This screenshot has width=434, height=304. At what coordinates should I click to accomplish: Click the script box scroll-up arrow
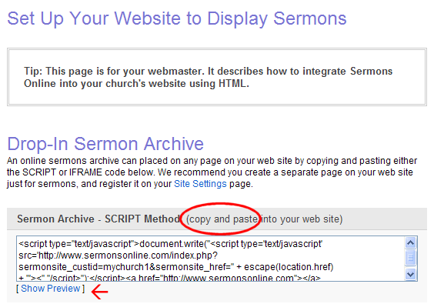[x=410, y=242]
